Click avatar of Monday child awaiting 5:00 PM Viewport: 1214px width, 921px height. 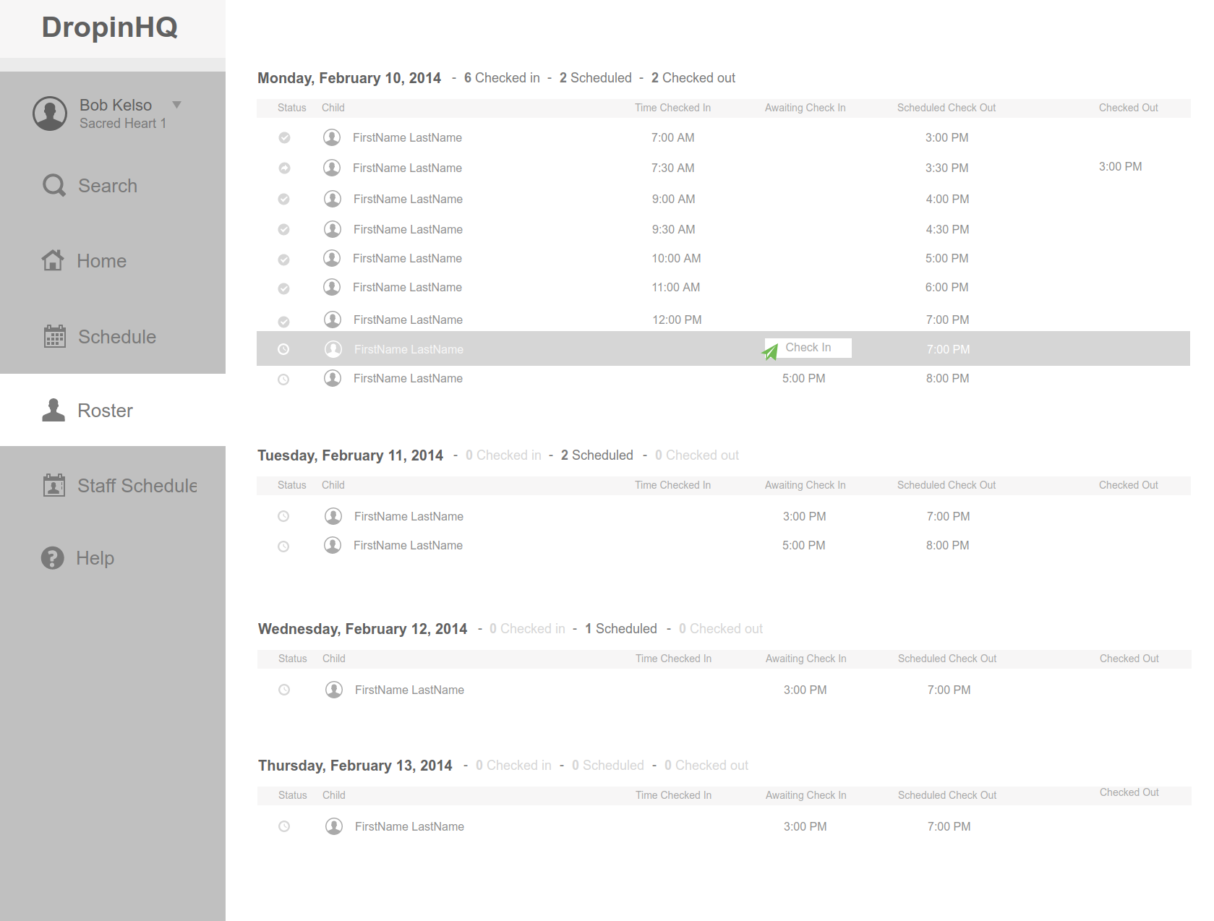pyautogui.click(x=333, y=378)
